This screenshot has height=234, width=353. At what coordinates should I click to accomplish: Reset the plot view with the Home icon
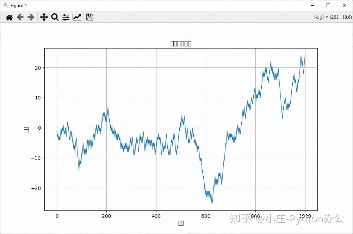[9, 17]
